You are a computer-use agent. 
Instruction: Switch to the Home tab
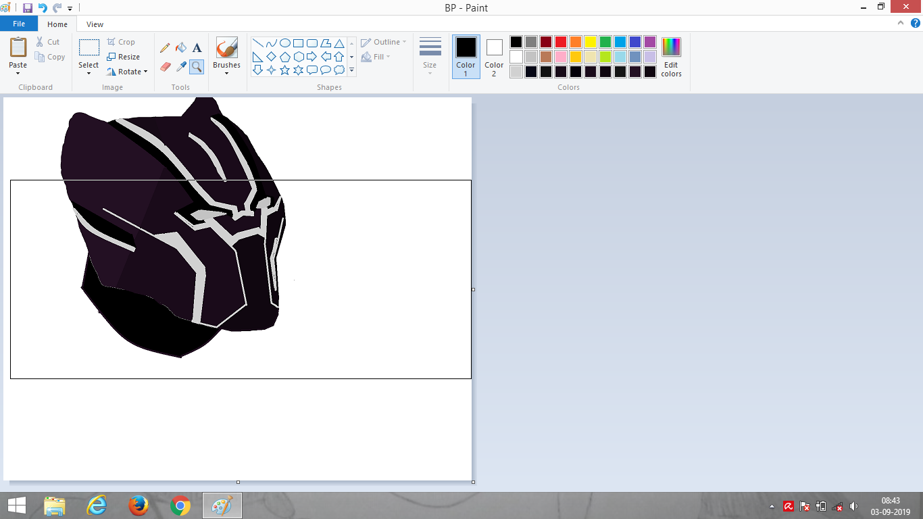pos(57,24)
